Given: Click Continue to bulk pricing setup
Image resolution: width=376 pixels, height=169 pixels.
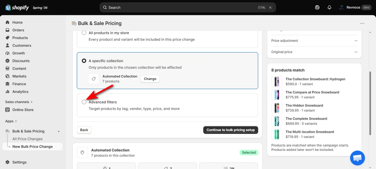Looking at the screenshot, I should click(231, 130).
